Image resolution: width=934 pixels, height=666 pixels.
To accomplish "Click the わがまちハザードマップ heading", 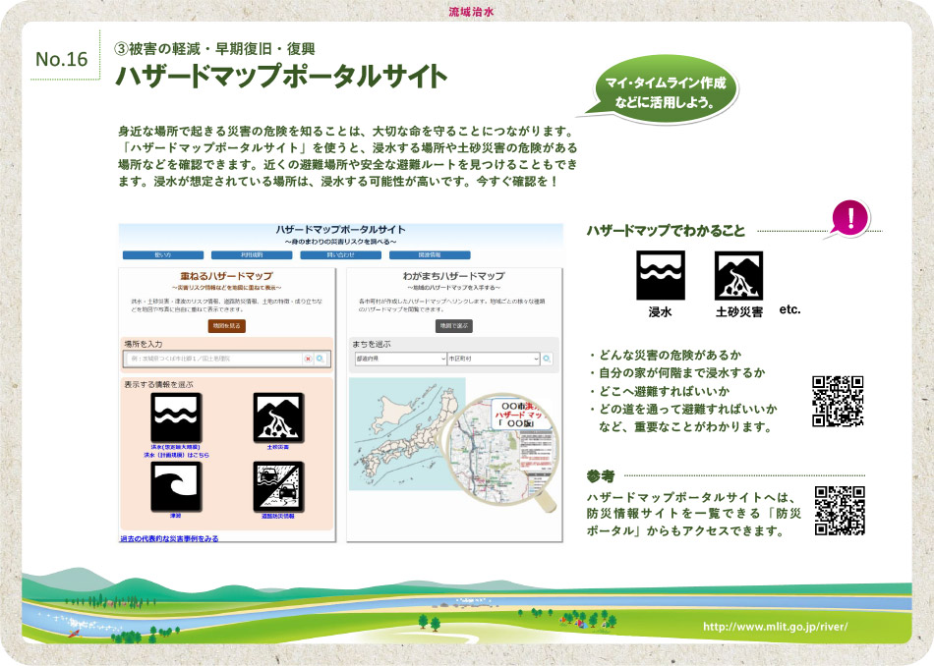I will point(454,276).
